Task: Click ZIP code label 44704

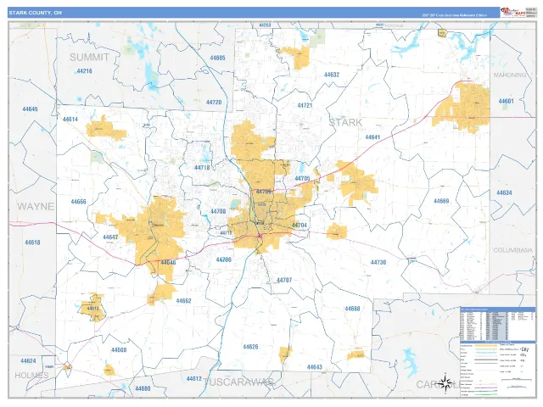Action: coord(299,226)
